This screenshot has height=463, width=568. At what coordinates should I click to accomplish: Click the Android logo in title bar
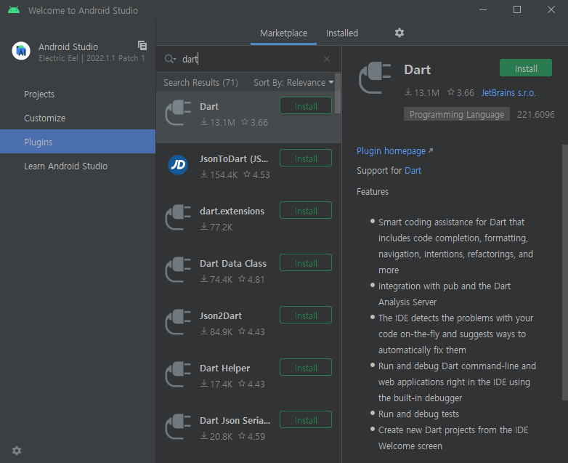14,9
